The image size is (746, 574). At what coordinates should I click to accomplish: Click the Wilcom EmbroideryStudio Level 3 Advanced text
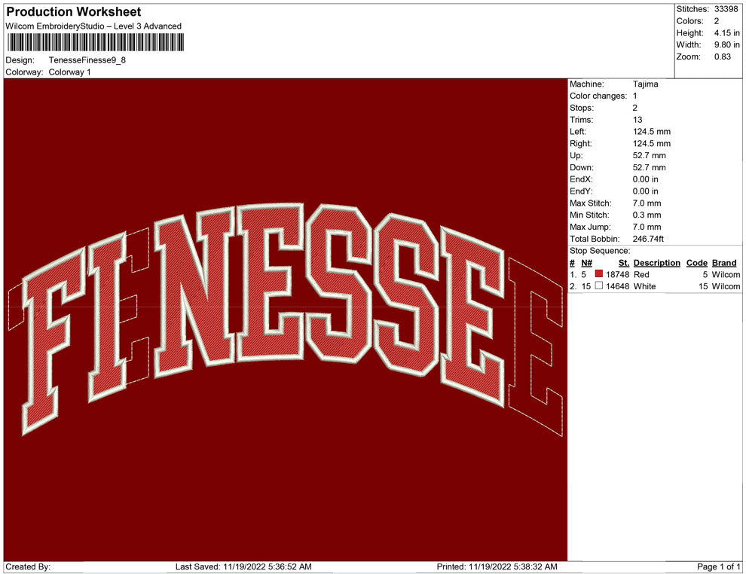93,26
